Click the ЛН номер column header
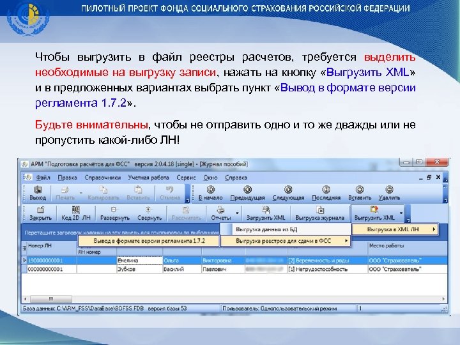This screenshot has width=460, height=345. pyautogui.click(x=97, y=252)
